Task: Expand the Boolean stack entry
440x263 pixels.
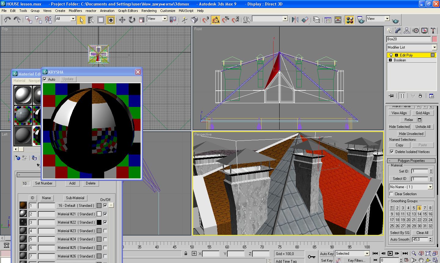Action: [x=390, y=60]
